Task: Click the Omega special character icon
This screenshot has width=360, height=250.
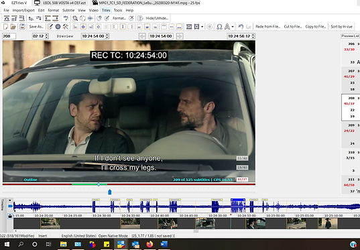Action: point(219,27)
